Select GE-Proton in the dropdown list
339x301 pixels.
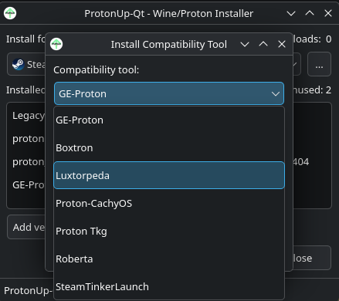169,120
